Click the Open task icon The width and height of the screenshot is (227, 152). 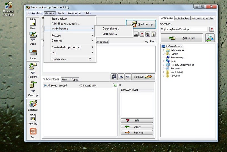[33, 35]
